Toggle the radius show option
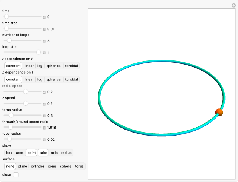Viewport: 238px width, 182px height. (66, 153)
